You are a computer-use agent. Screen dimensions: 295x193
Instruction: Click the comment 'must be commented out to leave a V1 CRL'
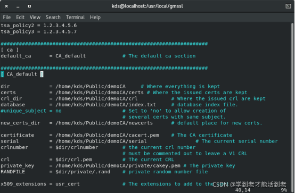(x=188, y=153)
